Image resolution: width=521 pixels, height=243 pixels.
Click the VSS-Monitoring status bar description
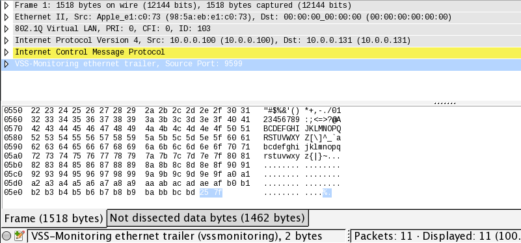(176, 236)
